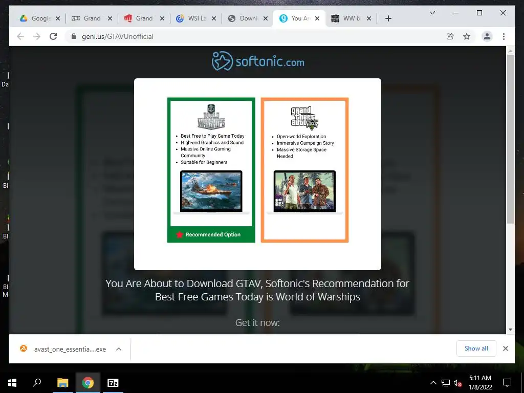The width and height of the screenshot is (524, 393).
Task: Close the WSI La tab
Action: 214,18
